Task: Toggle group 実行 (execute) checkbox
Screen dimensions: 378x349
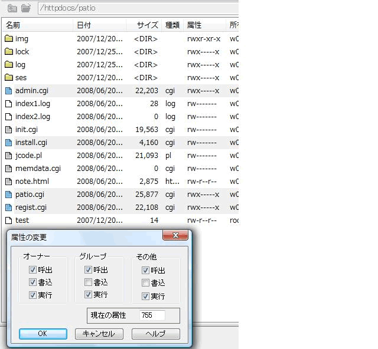Action: [x=88, y=294]
